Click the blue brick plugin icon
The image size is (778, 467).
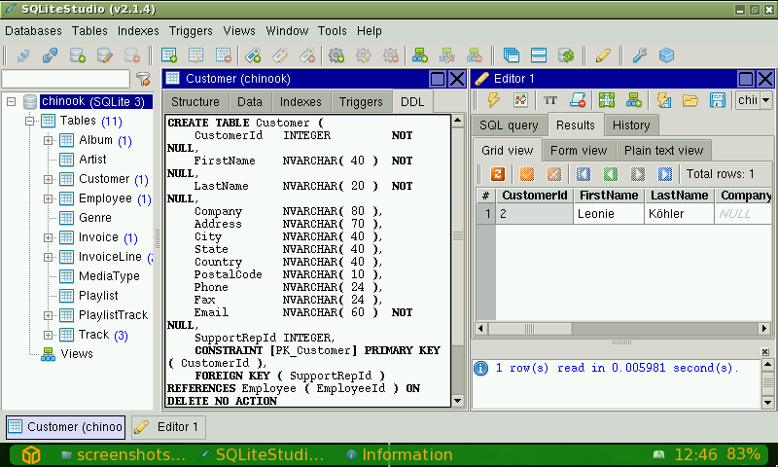tap(666, 55)
